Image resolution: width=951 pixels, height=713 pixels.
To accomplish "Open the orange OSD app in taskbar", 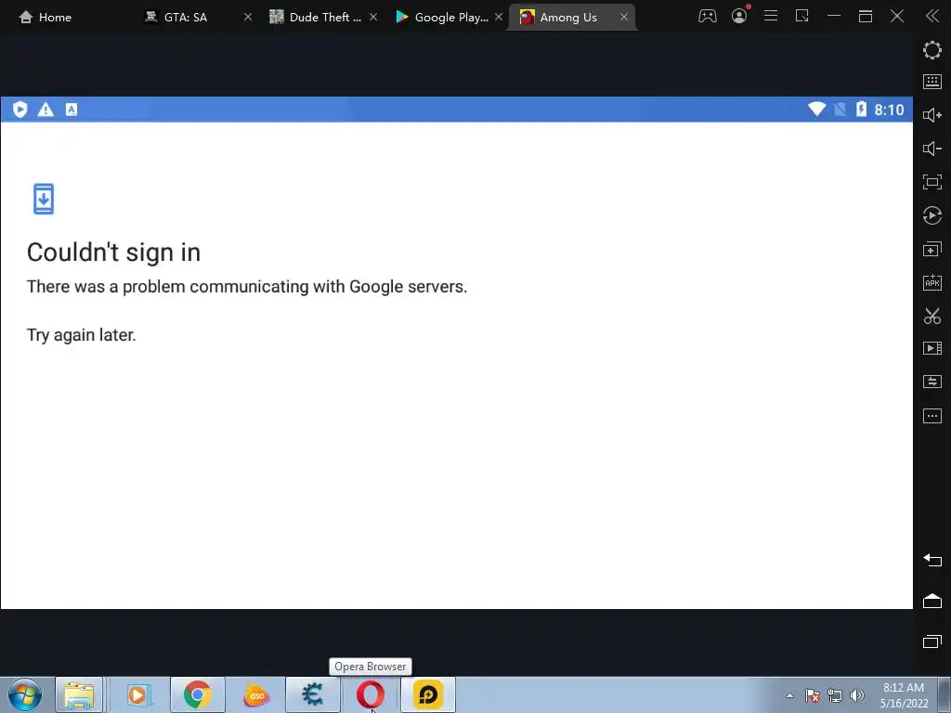I will [x=255, y=694].
